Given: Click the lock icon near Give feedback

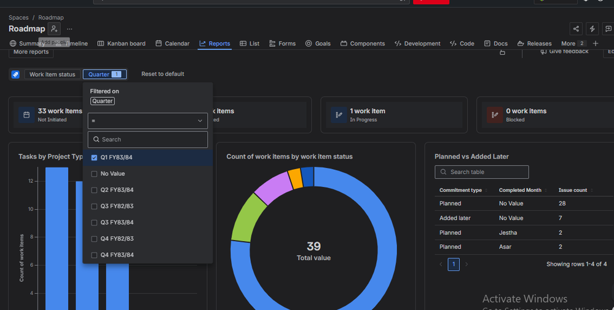Looking at the screenshot, I should click(x=502, y=52).
